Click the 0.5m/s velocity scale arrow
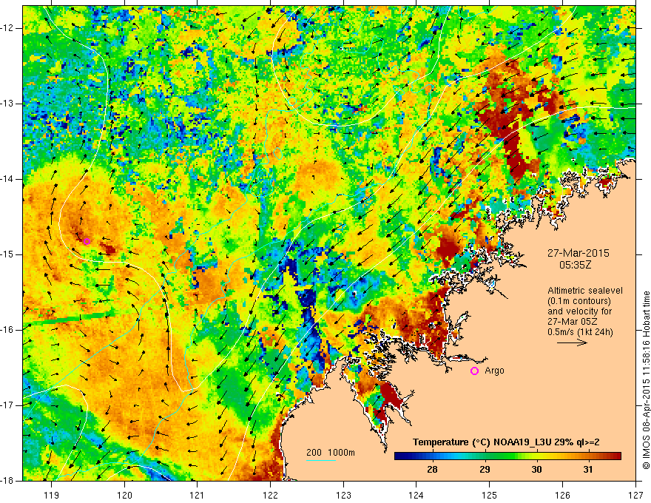The height and width of the screenshot is (503, 651). [572, 342]
